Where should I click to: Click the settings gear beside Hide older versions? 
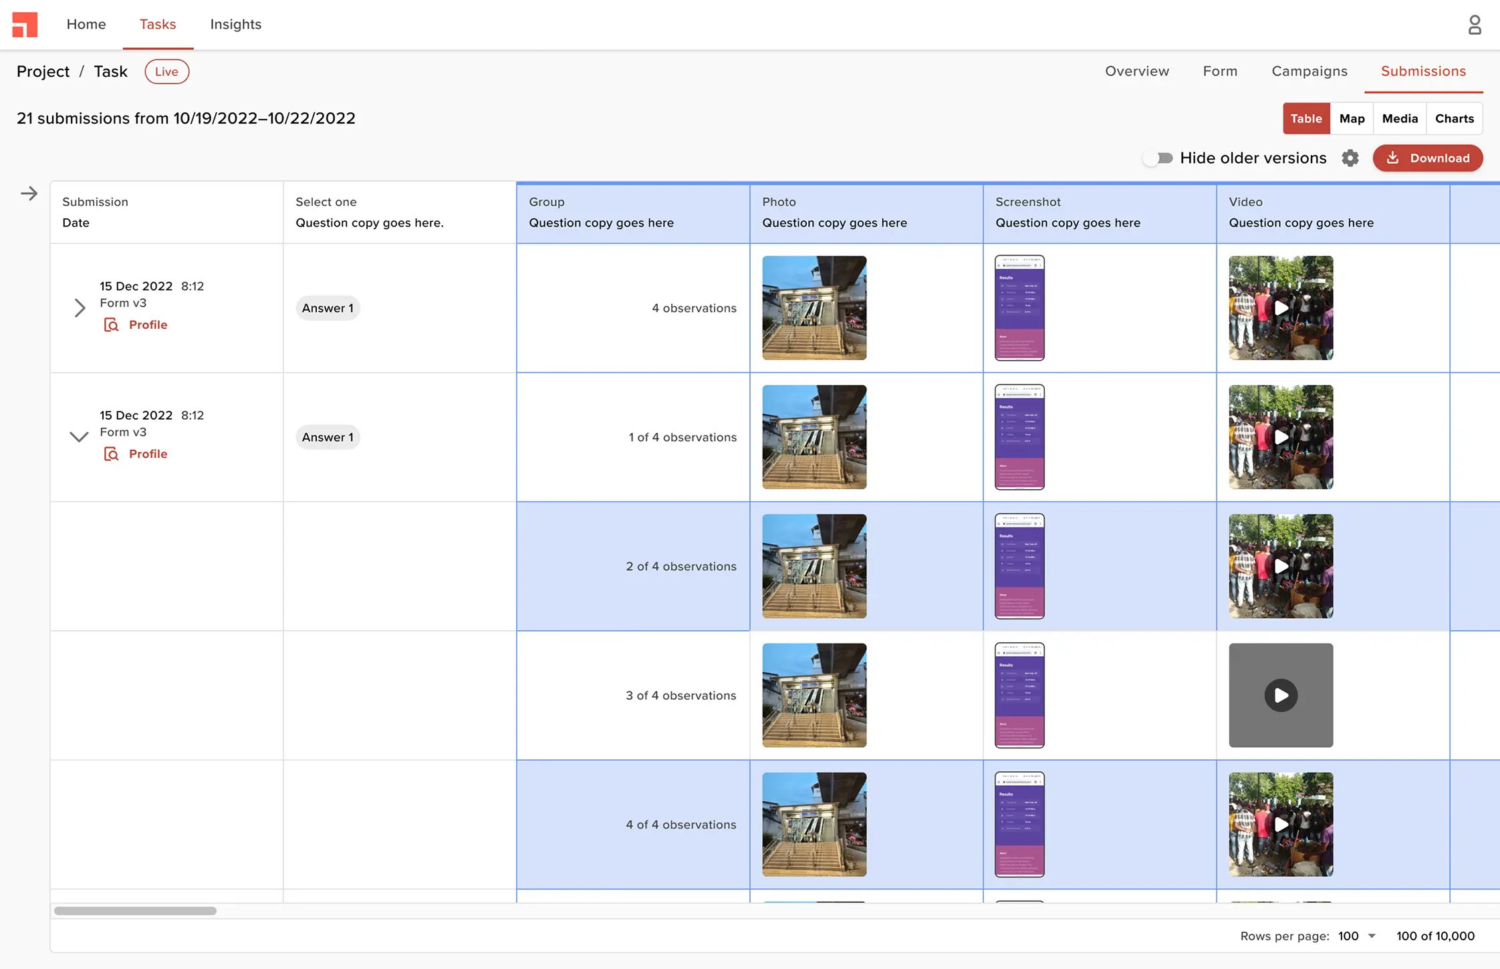click(1350, 158)
